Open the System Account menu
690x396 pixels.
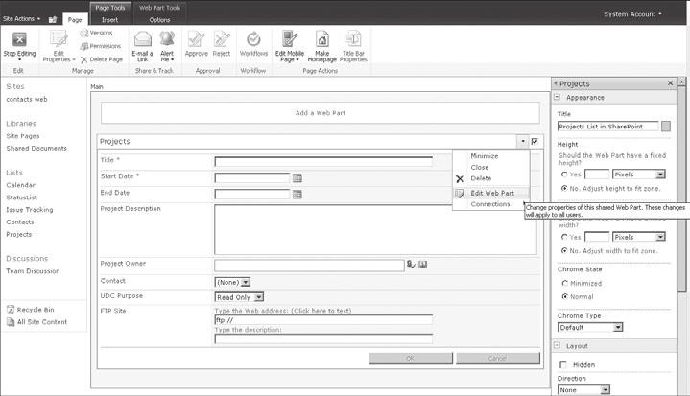tap(632, 14)
